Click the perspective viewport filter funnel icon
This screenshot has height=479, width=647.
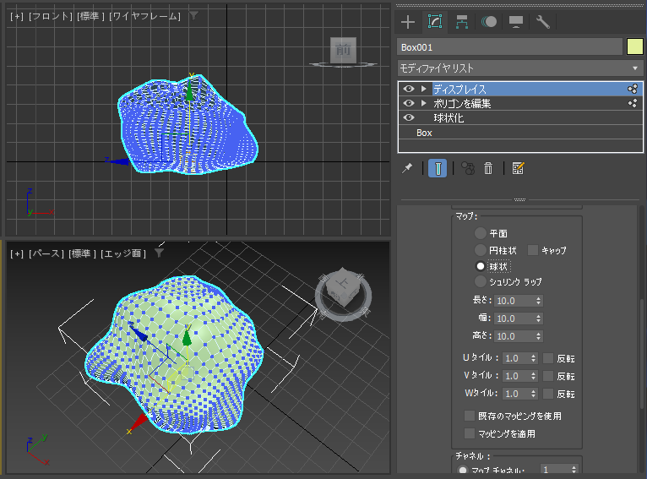(x=159, y=253)
